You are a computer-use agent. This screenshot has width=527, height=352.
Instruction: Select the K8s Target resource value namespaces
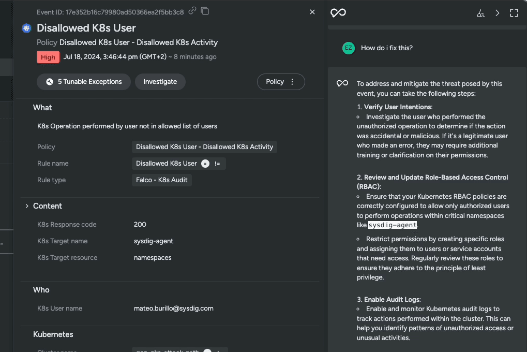[x=153, y=257]
